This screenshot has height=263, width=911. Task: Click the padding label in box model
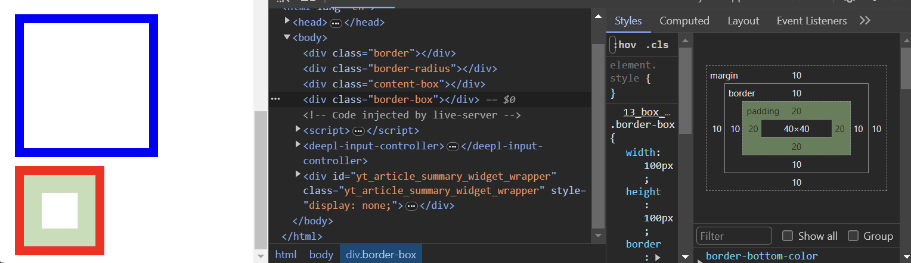(763, 111)
